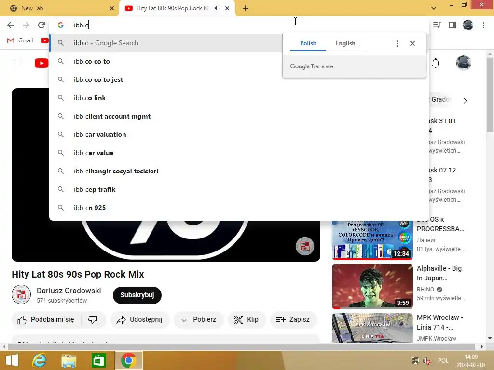494x370 pixels.
Task: Open network icon in system tray
Action: pos(415,361)
